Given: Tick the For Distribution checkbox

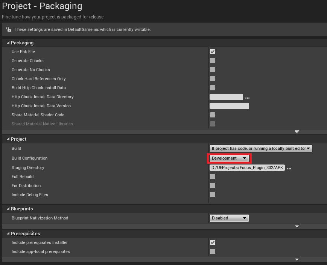Looking at the screenshot, I should click(213, 186).
